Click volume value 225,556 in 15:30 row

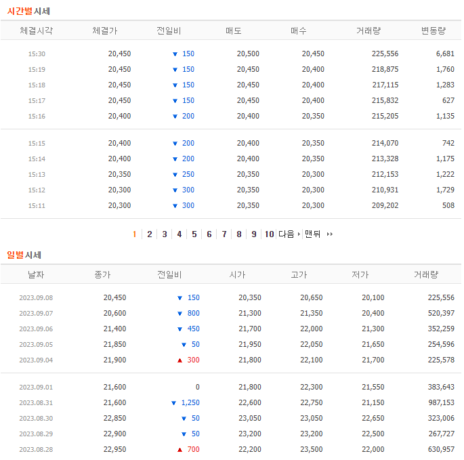[x=385, y=54]
